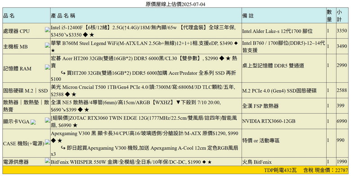Click the quantity 1 in the CPU row
Screen dimensions: 351x176
(328, 31)
